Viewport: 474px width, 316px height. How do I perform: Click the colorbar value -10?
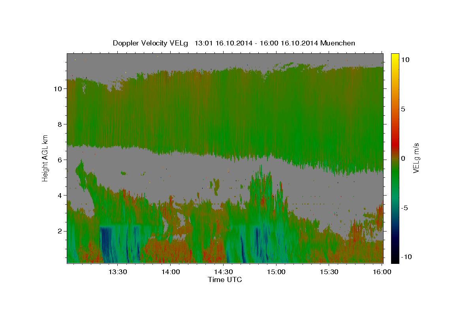(x=406, y=257)
